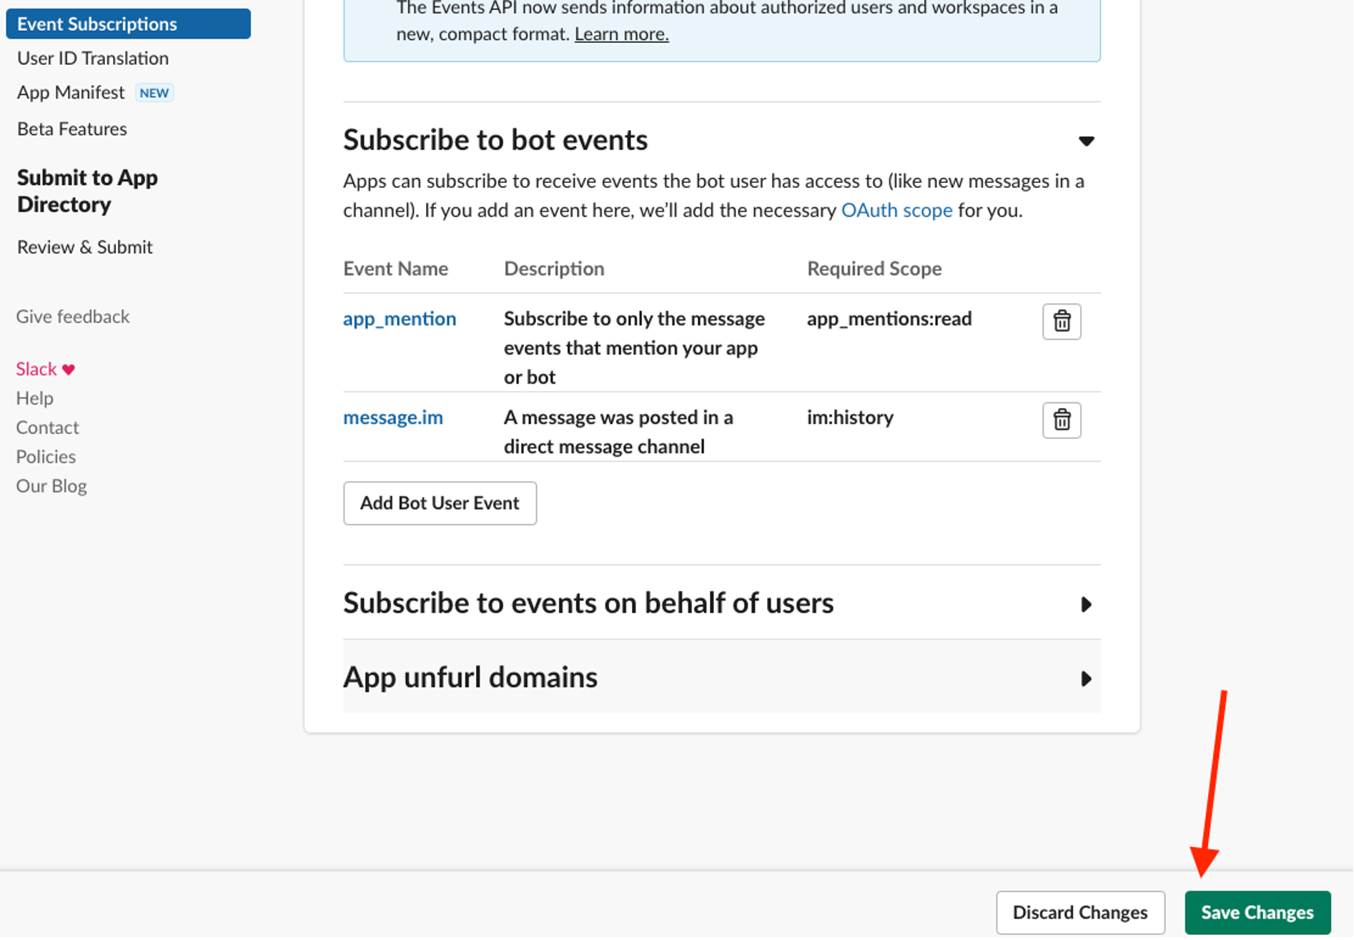Image resolution: width=1356 pixels, height=940 pixels.
Task: Open the Help page
Action: pyautogui.click(x=34, y=398)
